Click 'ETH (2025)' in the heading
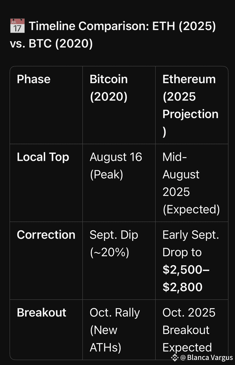Image resolution: width=235 pixels, height=365 pixels. (x=184, y=26)
